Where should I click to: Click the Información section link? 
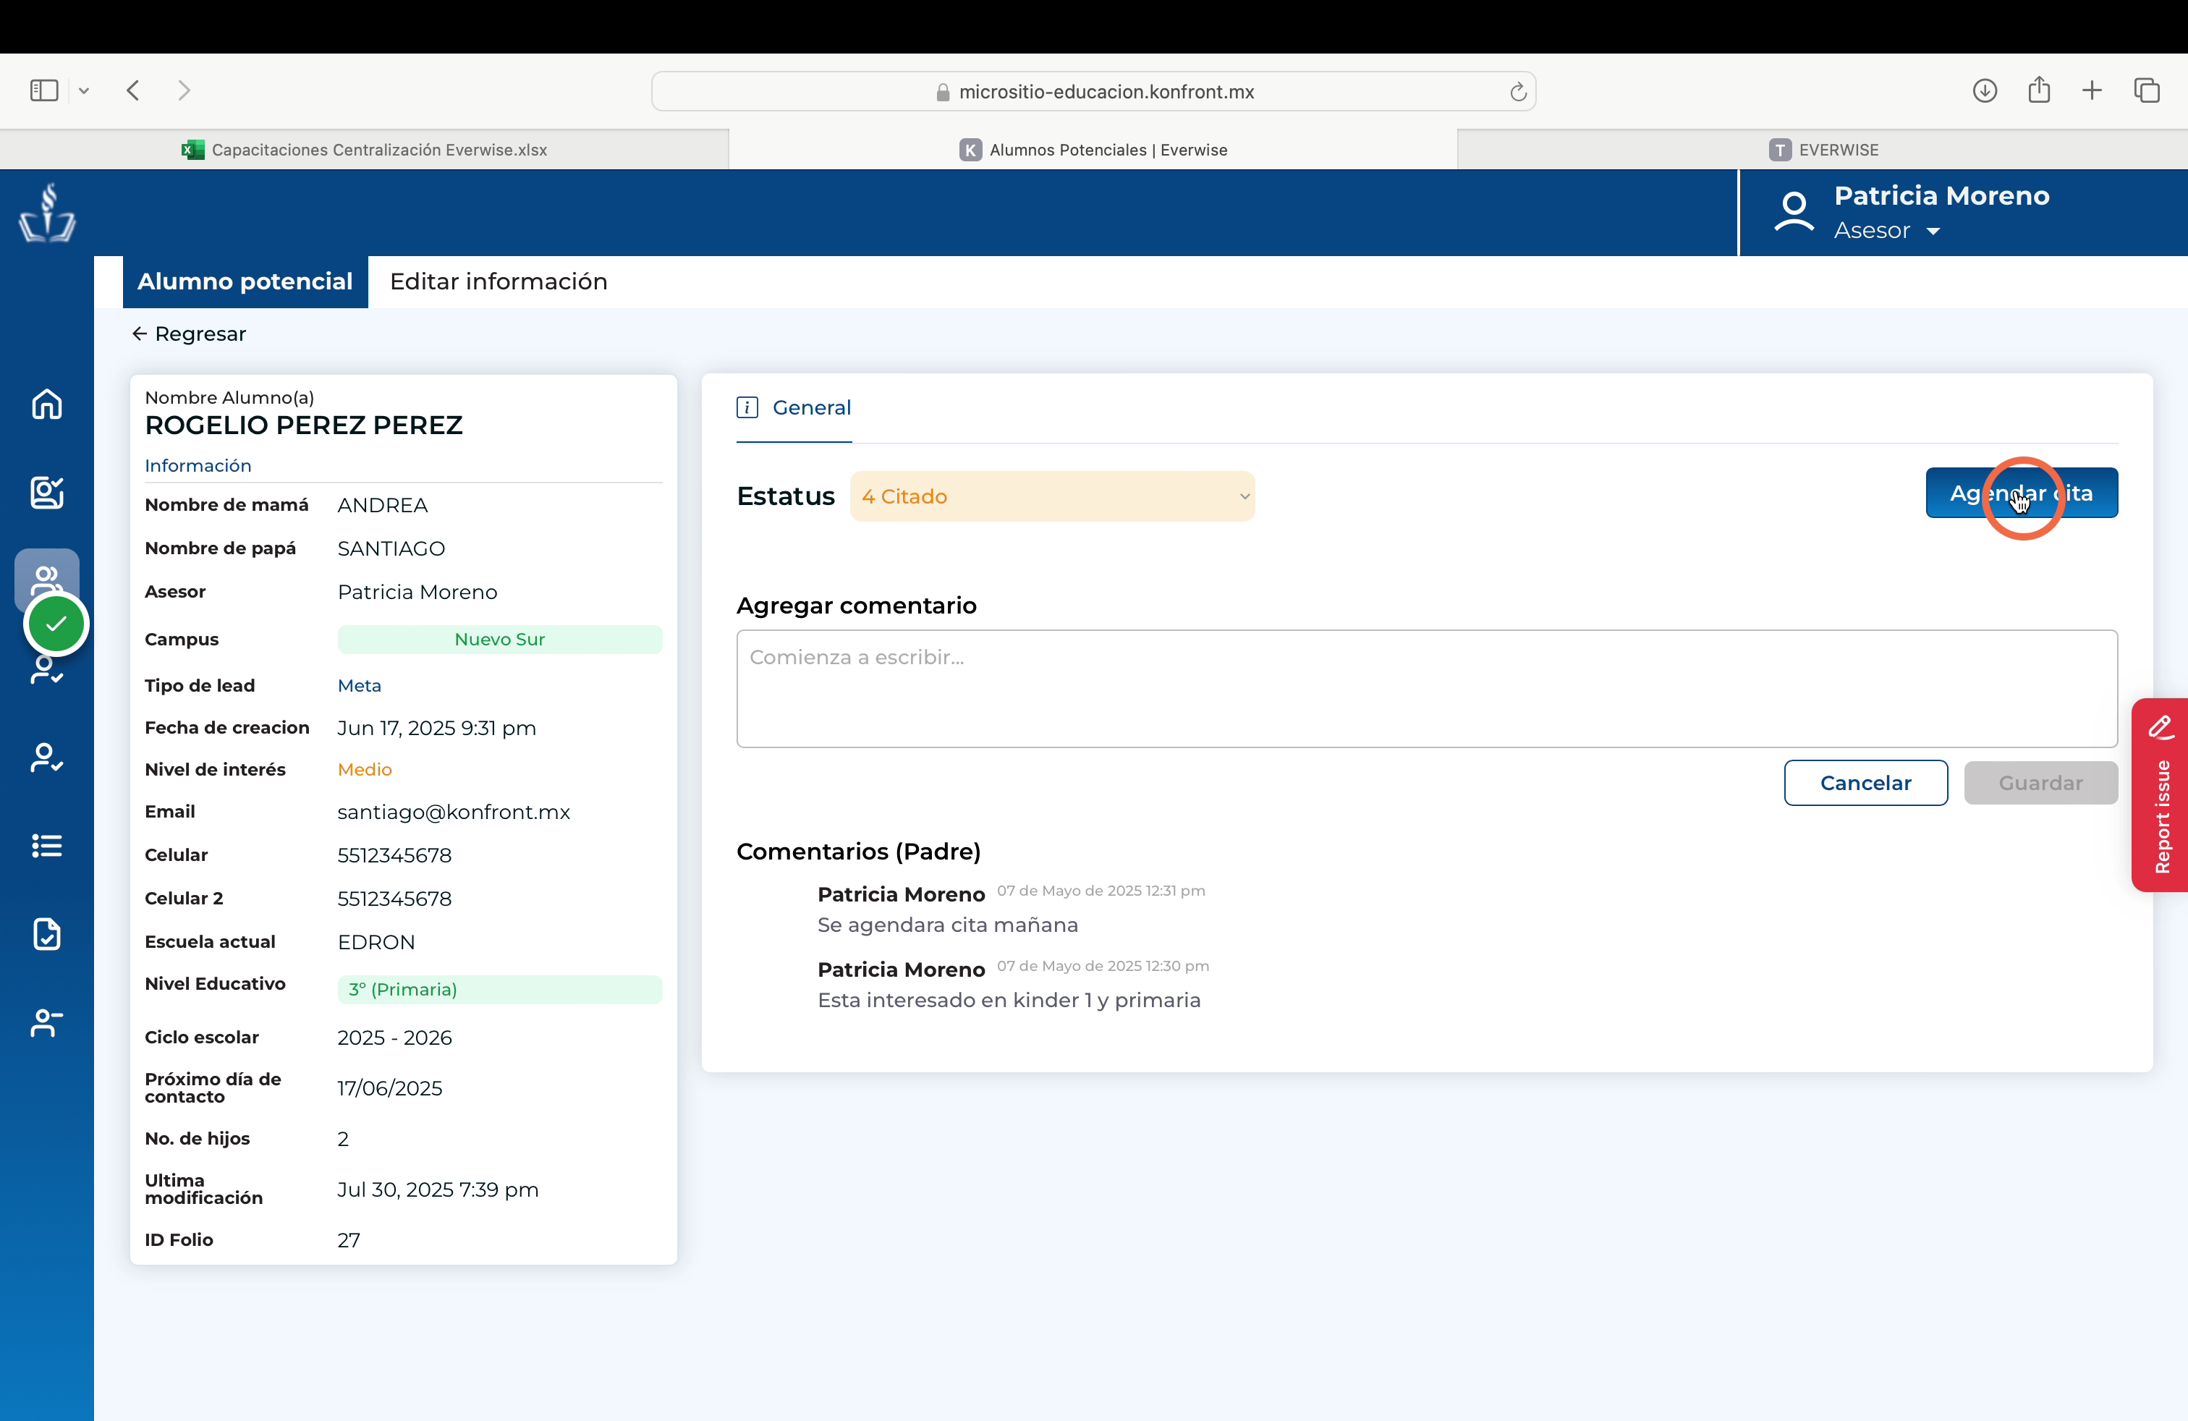pyautogui.click(x=198, y=466)
